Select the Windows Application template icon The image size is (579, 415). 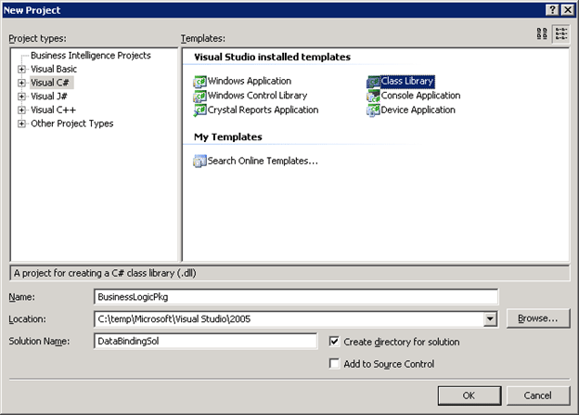coord(199,82)
